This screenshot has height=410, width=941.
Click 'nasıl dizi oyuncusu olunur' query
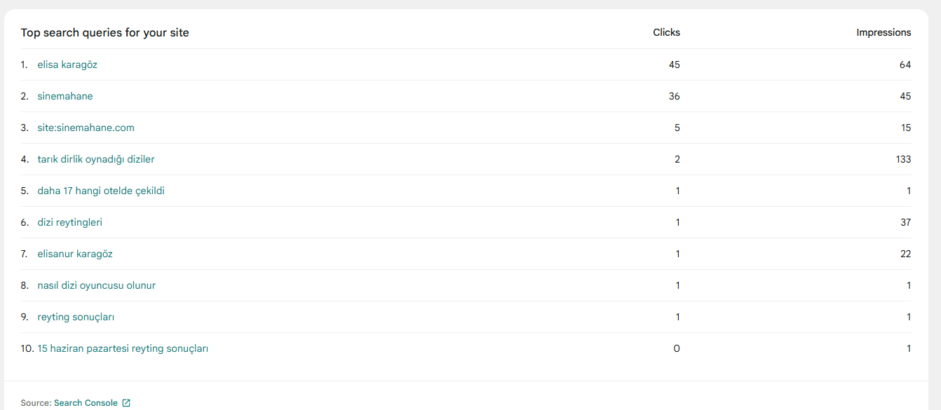coord(97,285)
